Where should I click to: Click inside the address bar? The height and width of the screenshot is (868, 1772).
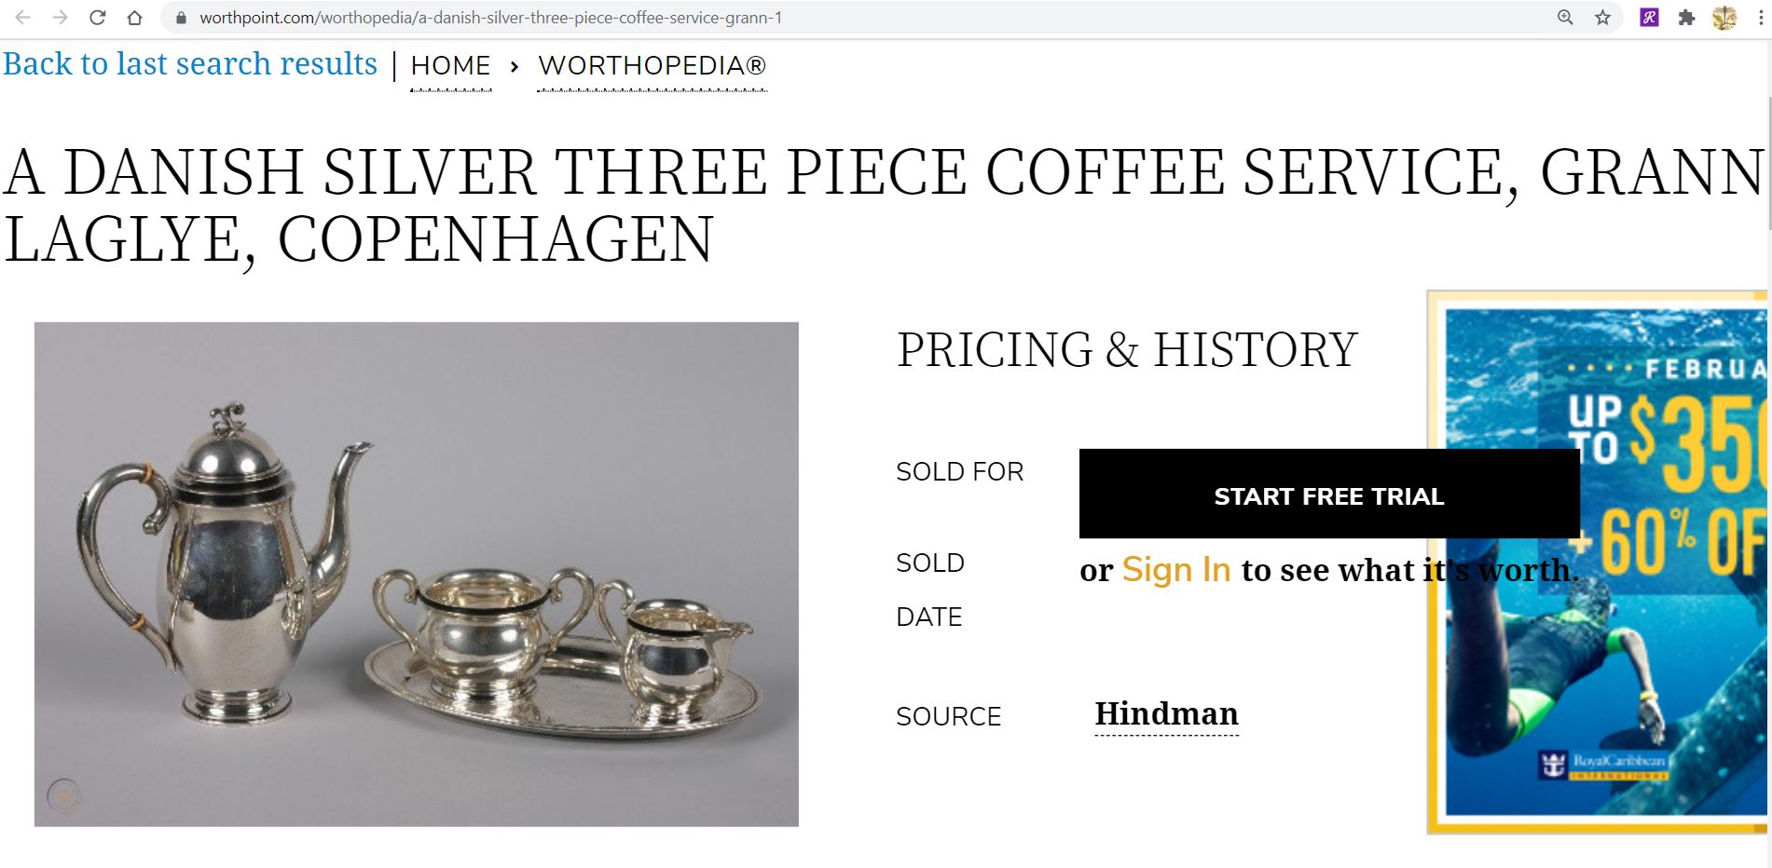(x=559, y=16)
